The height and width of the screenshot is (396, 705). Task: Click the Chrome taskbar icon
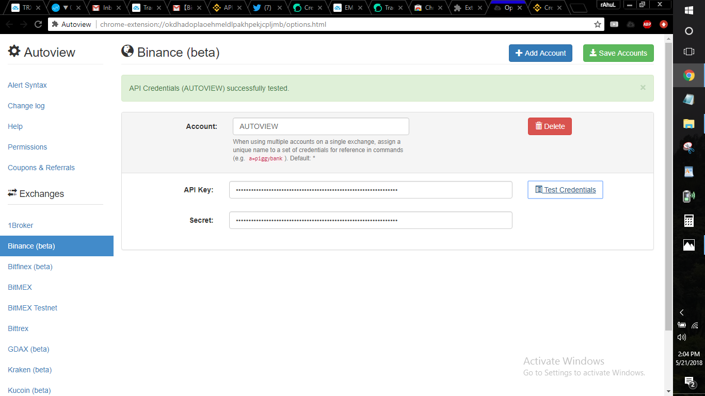pyautogui.click(x=688, y=76)
